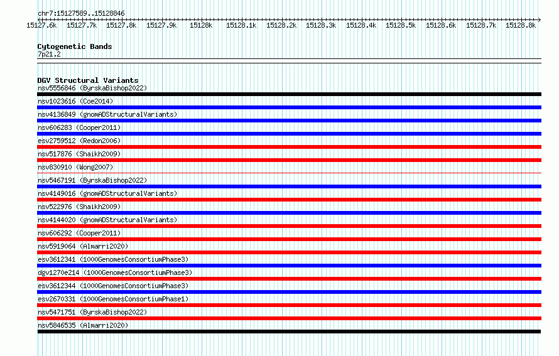Select nsv5846535 (Almarri2020) label

coord(83,325)
